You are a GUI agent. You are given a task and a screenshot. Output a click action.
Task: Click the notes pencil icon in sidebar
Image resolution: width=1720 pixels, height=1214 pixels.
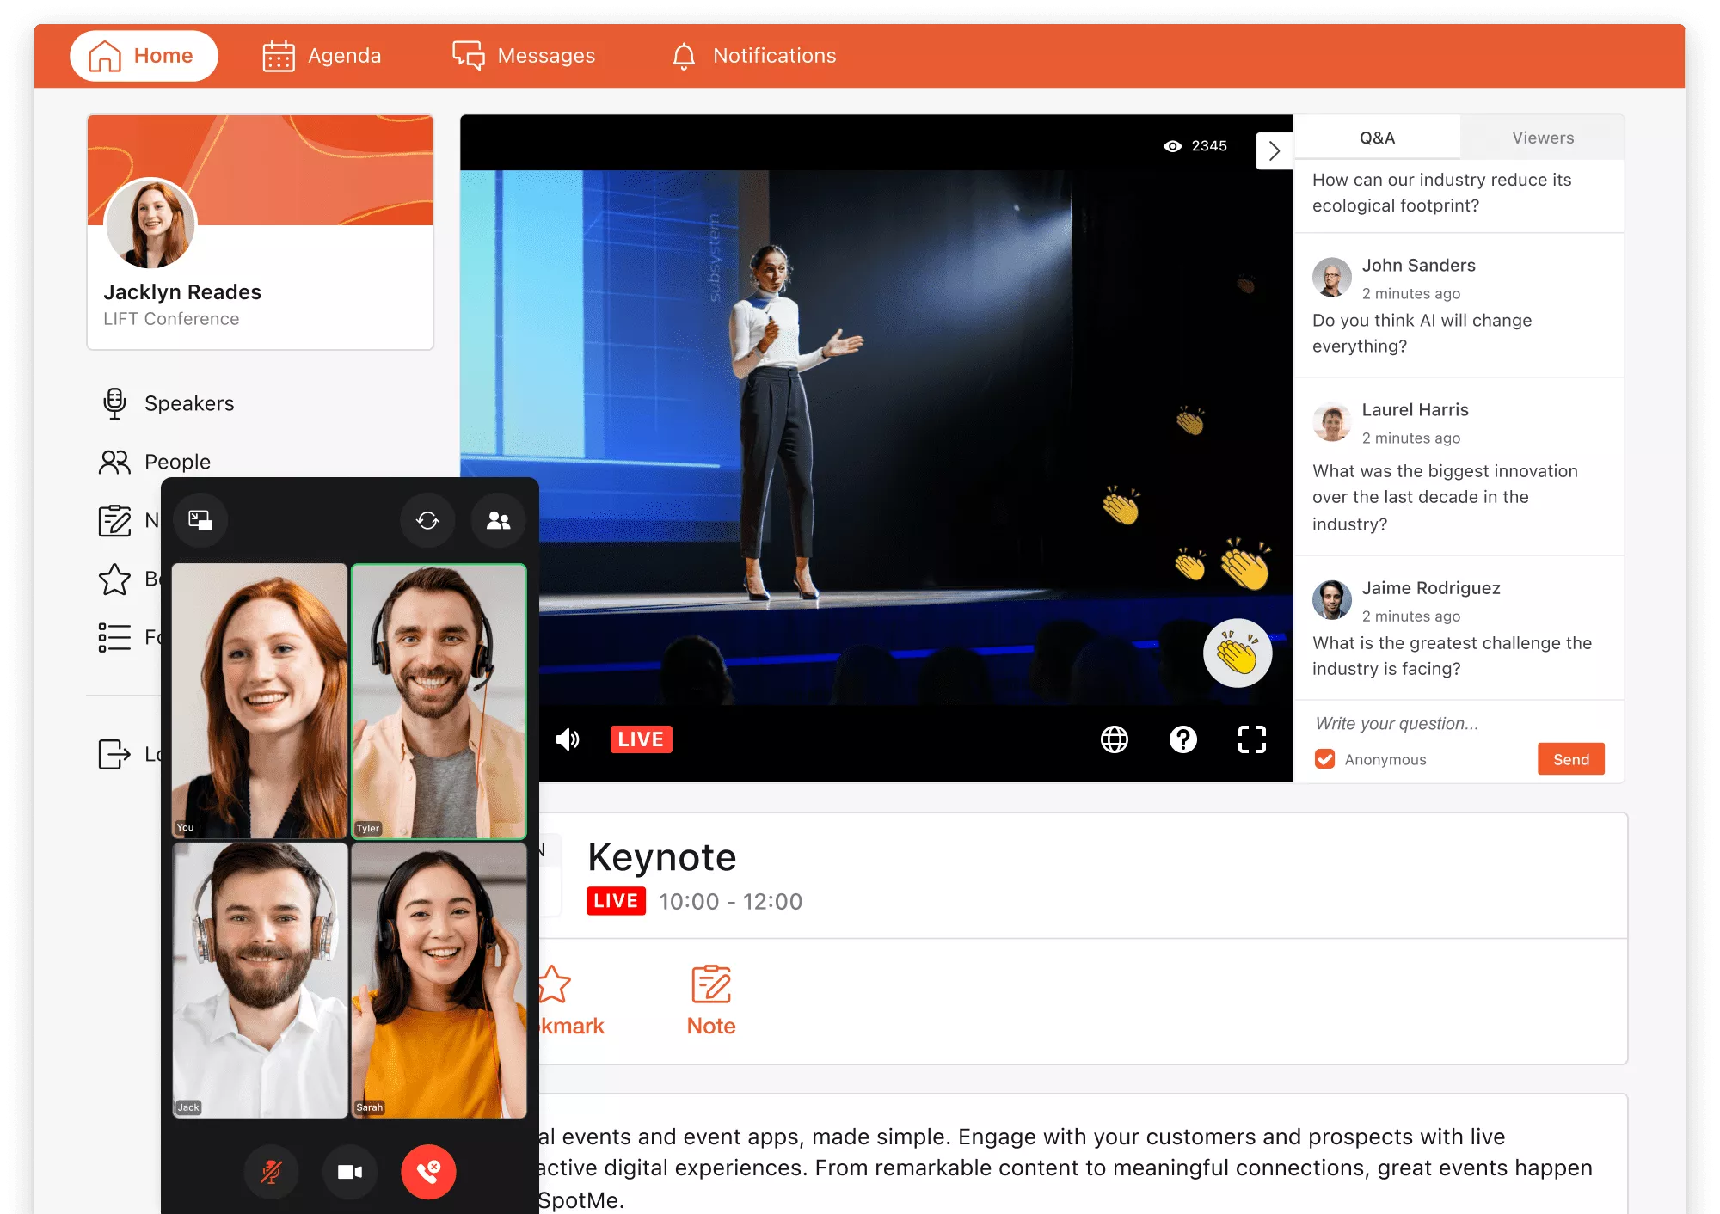(x=114, y=520)
